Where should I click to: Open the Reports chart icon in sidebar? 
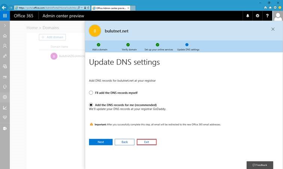click(x=5, y=108)
